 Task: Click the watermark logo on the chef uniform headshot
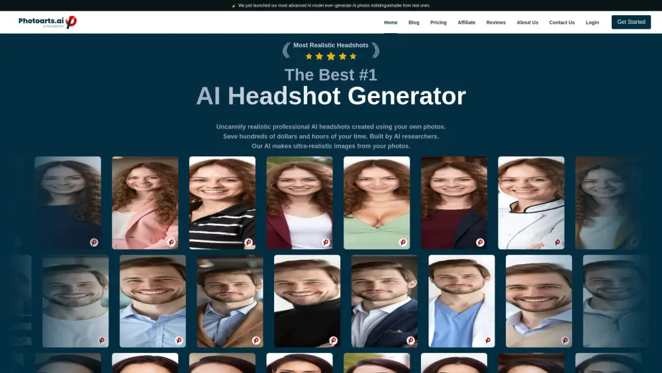pyautogui.click(x=557, y=242)
